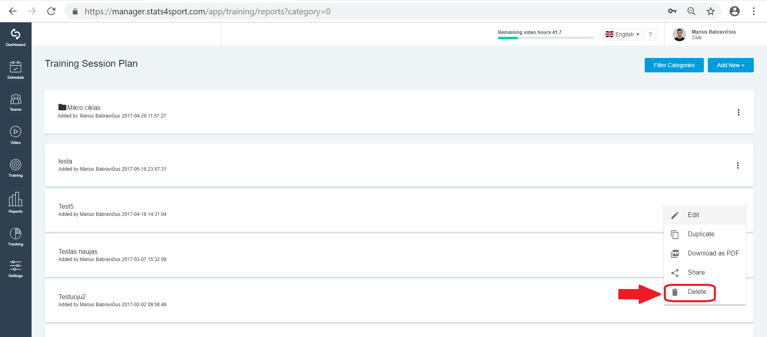Open browser profile account icon
767x337 pixels.
[x=735, y=11]
